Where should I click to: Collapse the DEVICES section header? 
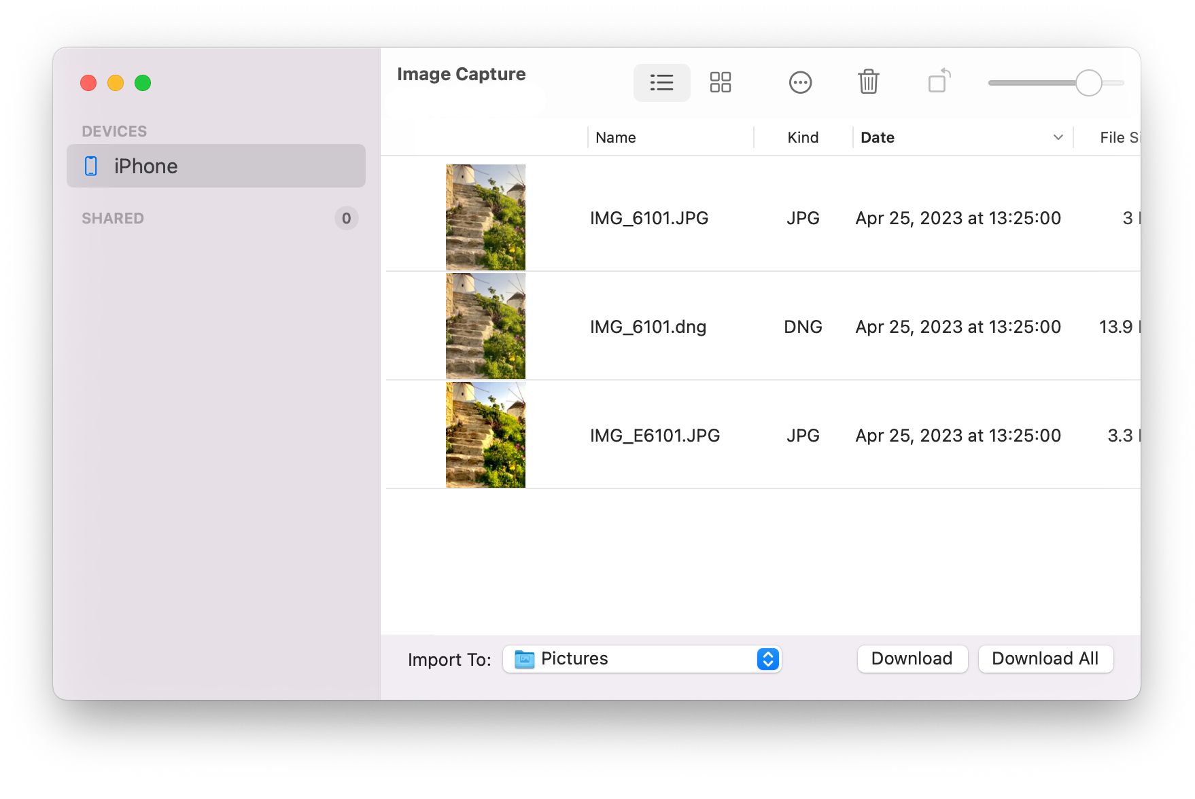(114, 130)
